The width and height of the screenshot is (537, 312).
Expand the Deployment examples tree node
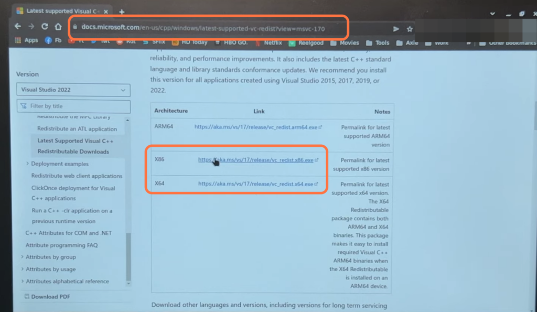point(27,164)
